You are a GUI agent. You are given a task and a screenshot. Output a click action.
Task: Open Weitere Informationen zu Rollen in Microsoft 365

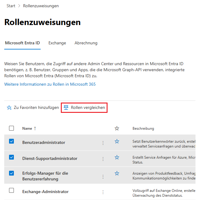click(50, 84)
